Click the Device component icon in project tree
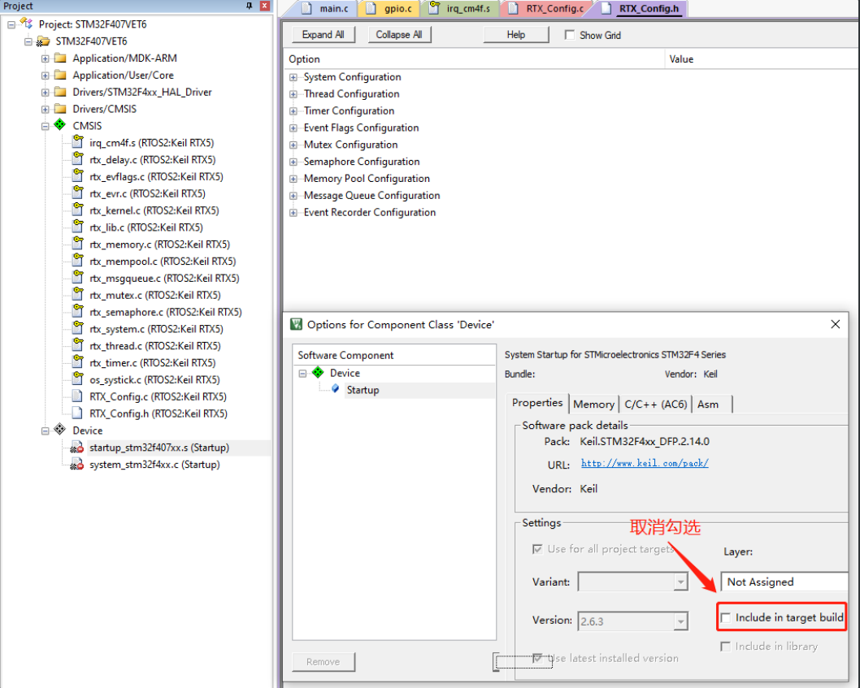 [x=59, y=430]
